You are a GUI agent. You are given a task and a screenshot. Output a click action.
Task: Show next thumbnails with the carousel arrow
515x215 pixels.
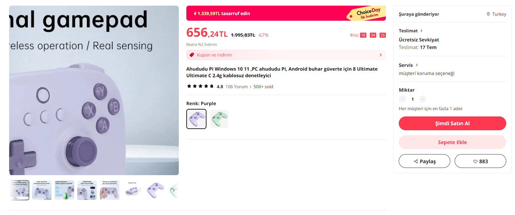click(174, 190)
